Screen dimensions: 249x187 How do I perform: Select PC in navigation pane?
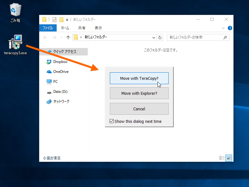(55, 82)
